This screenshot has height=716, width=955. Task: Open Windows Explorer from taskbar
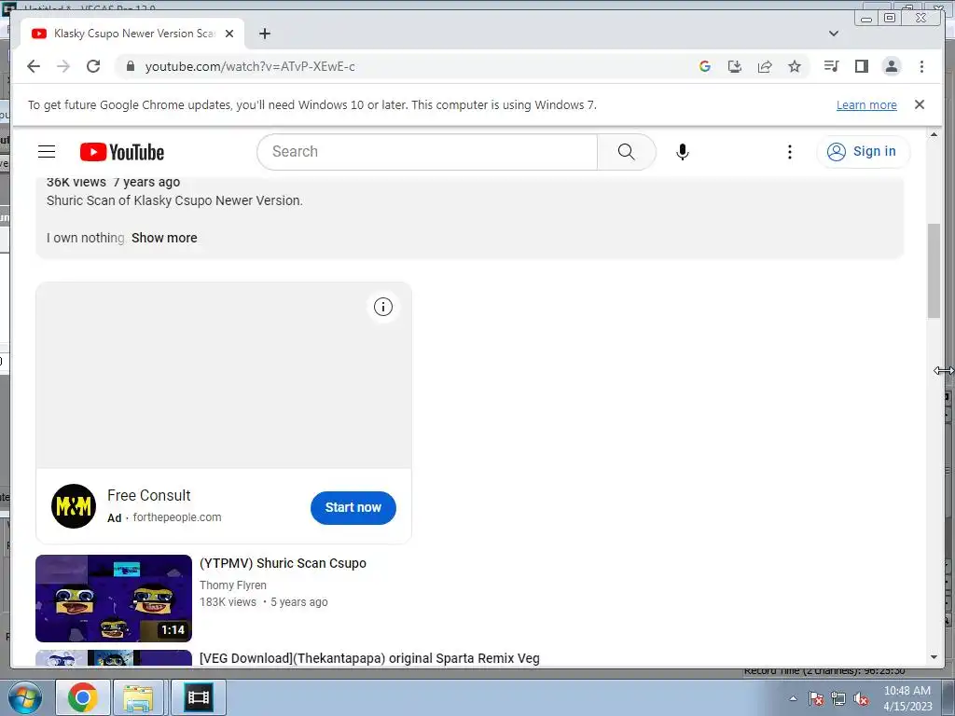point(139,697)
